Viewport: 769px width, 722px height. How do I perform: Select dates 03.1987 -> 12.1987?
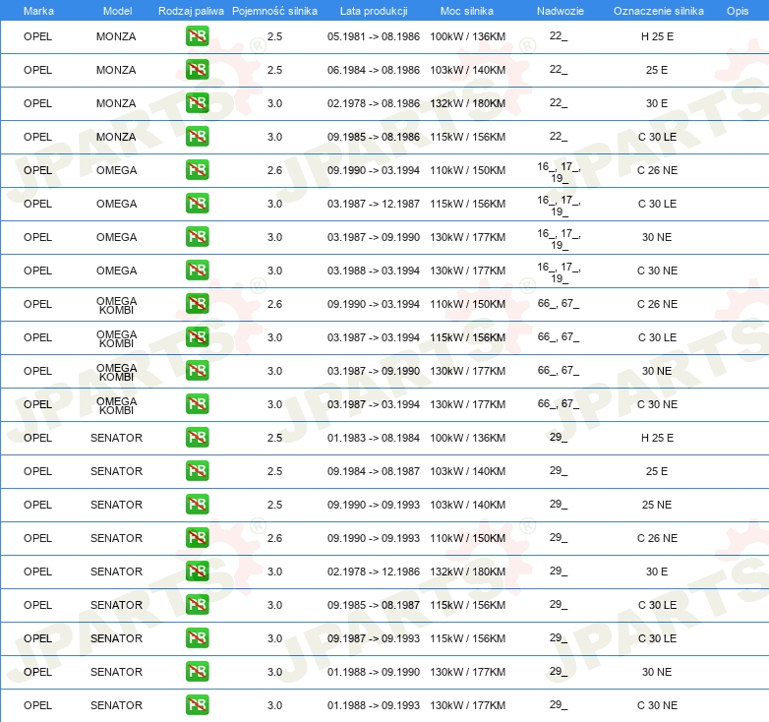point(374,204)
